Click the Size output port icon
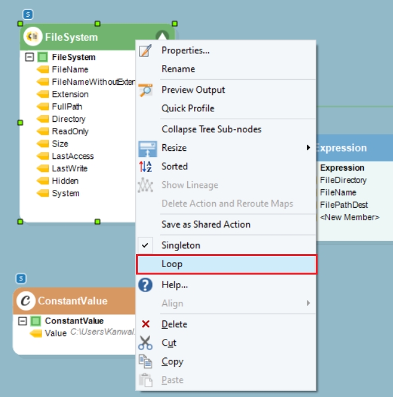393x397 pixels. point(43,144)
